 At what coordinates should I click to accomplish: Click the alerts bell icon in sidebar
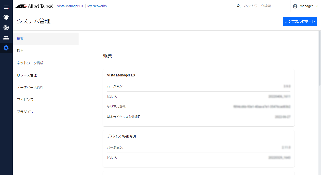(6, 17)
